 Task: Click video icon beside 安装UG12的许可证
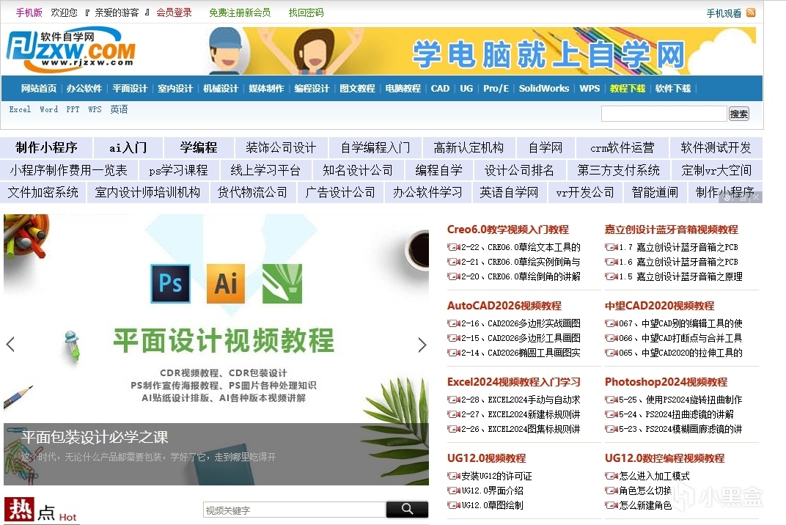pyautogui.click(x=454, y=476)
